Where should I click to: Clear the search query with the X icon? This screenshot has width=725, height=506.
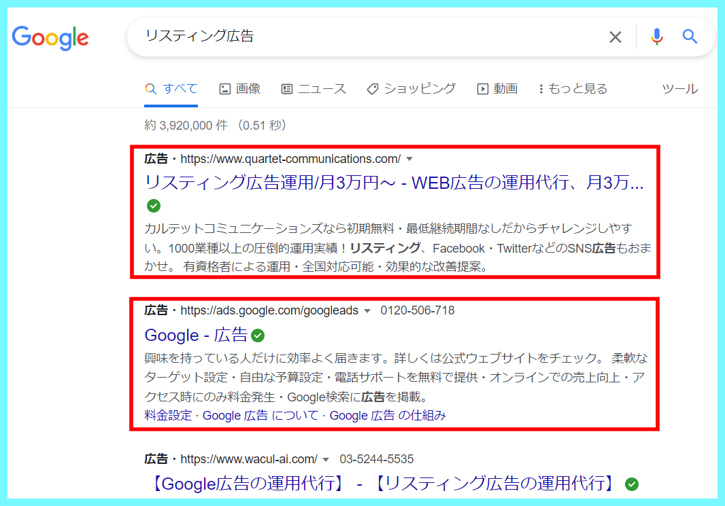click(x=615, y=37)
